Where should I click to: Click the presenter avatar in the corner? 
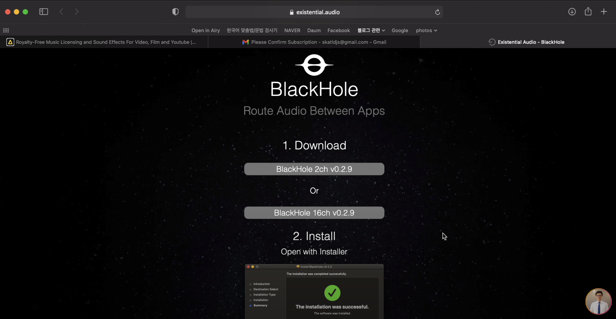click(598, 301)
